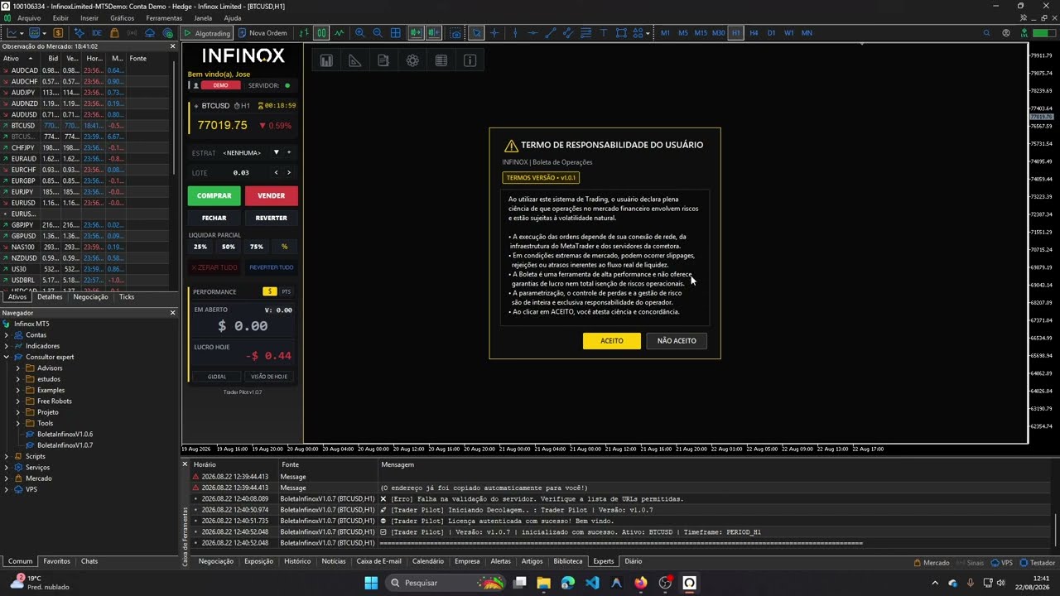The image size is (1060, 596).
Task: Click the Nova Ordem toolbar icon
Action: (x=262, y=33)
